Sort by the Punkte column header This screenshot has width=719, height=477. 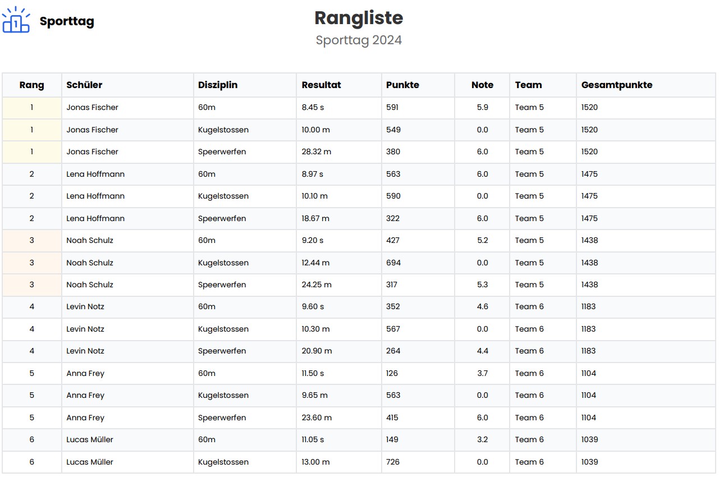[402, 85]
